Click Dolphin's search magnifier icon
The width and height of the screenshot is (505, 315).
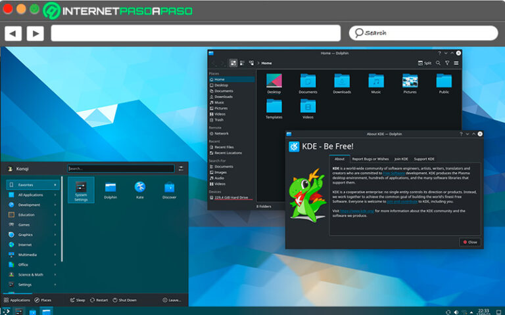pos(439,63)
